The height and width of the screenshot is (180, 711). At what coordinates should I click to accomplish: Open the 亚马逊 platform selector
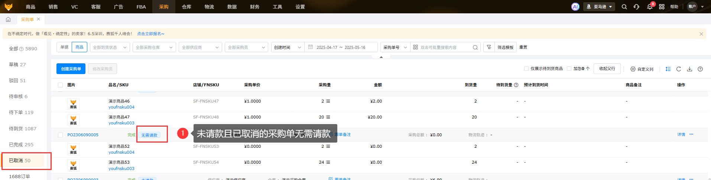[599, 7]
